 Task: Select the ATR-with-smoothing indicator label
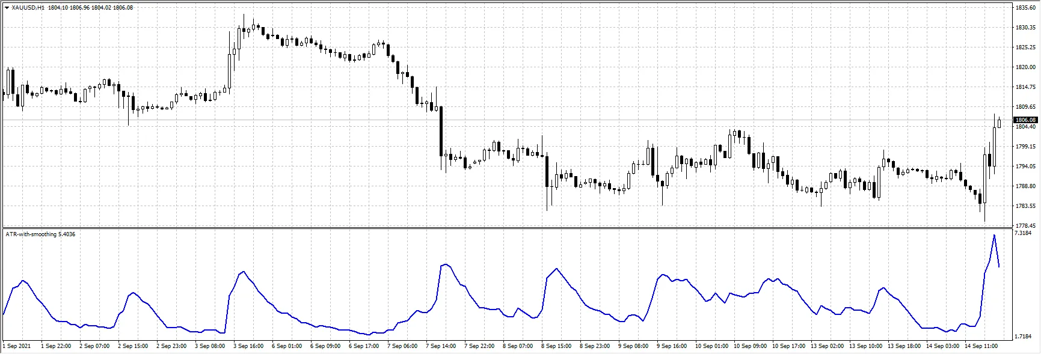(31, 234)
